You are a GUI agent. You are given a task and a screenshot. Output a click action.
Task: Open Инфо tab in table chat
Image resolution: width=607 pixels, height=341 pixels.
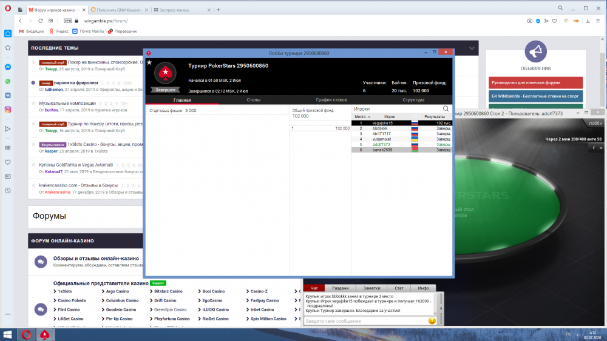[423, 288]
